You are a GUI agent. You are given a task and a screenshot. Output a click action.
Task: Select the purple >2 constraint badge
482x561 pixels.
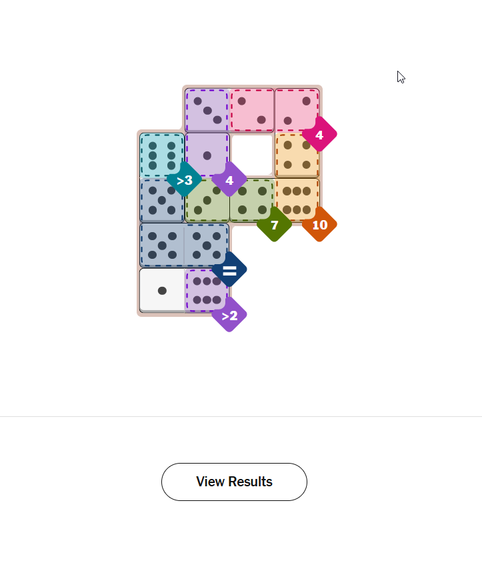click(229, 315)
